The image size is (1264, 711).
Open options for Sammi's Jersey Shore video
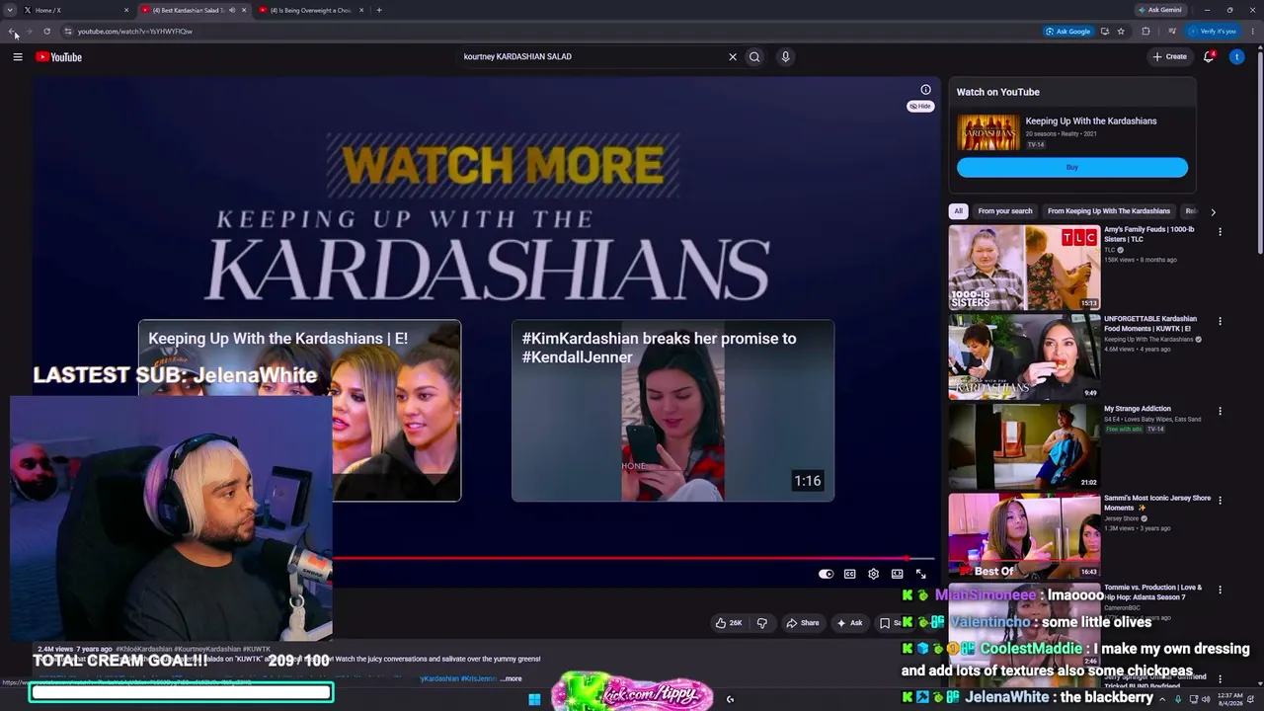1220,500
